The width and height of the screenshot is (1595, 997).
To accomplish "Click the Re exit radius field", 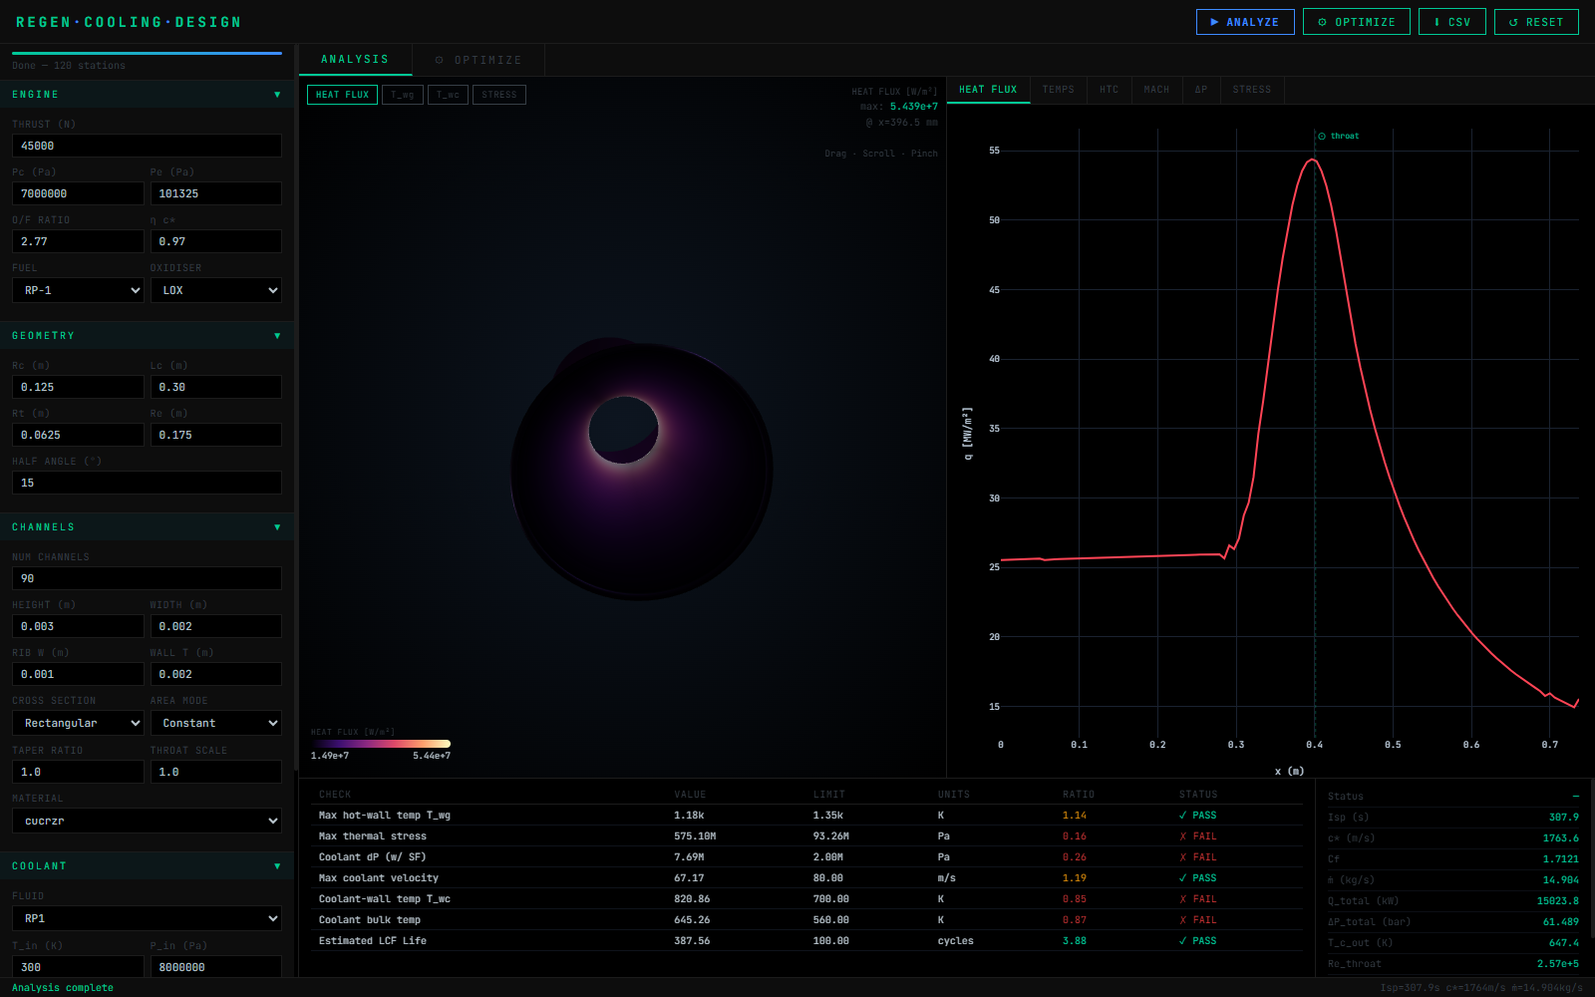I will 216,435.
